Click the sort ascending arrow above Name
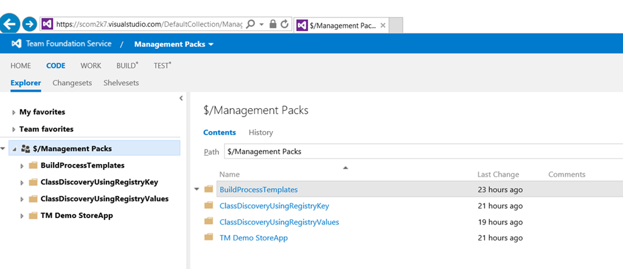 [346, 168]
